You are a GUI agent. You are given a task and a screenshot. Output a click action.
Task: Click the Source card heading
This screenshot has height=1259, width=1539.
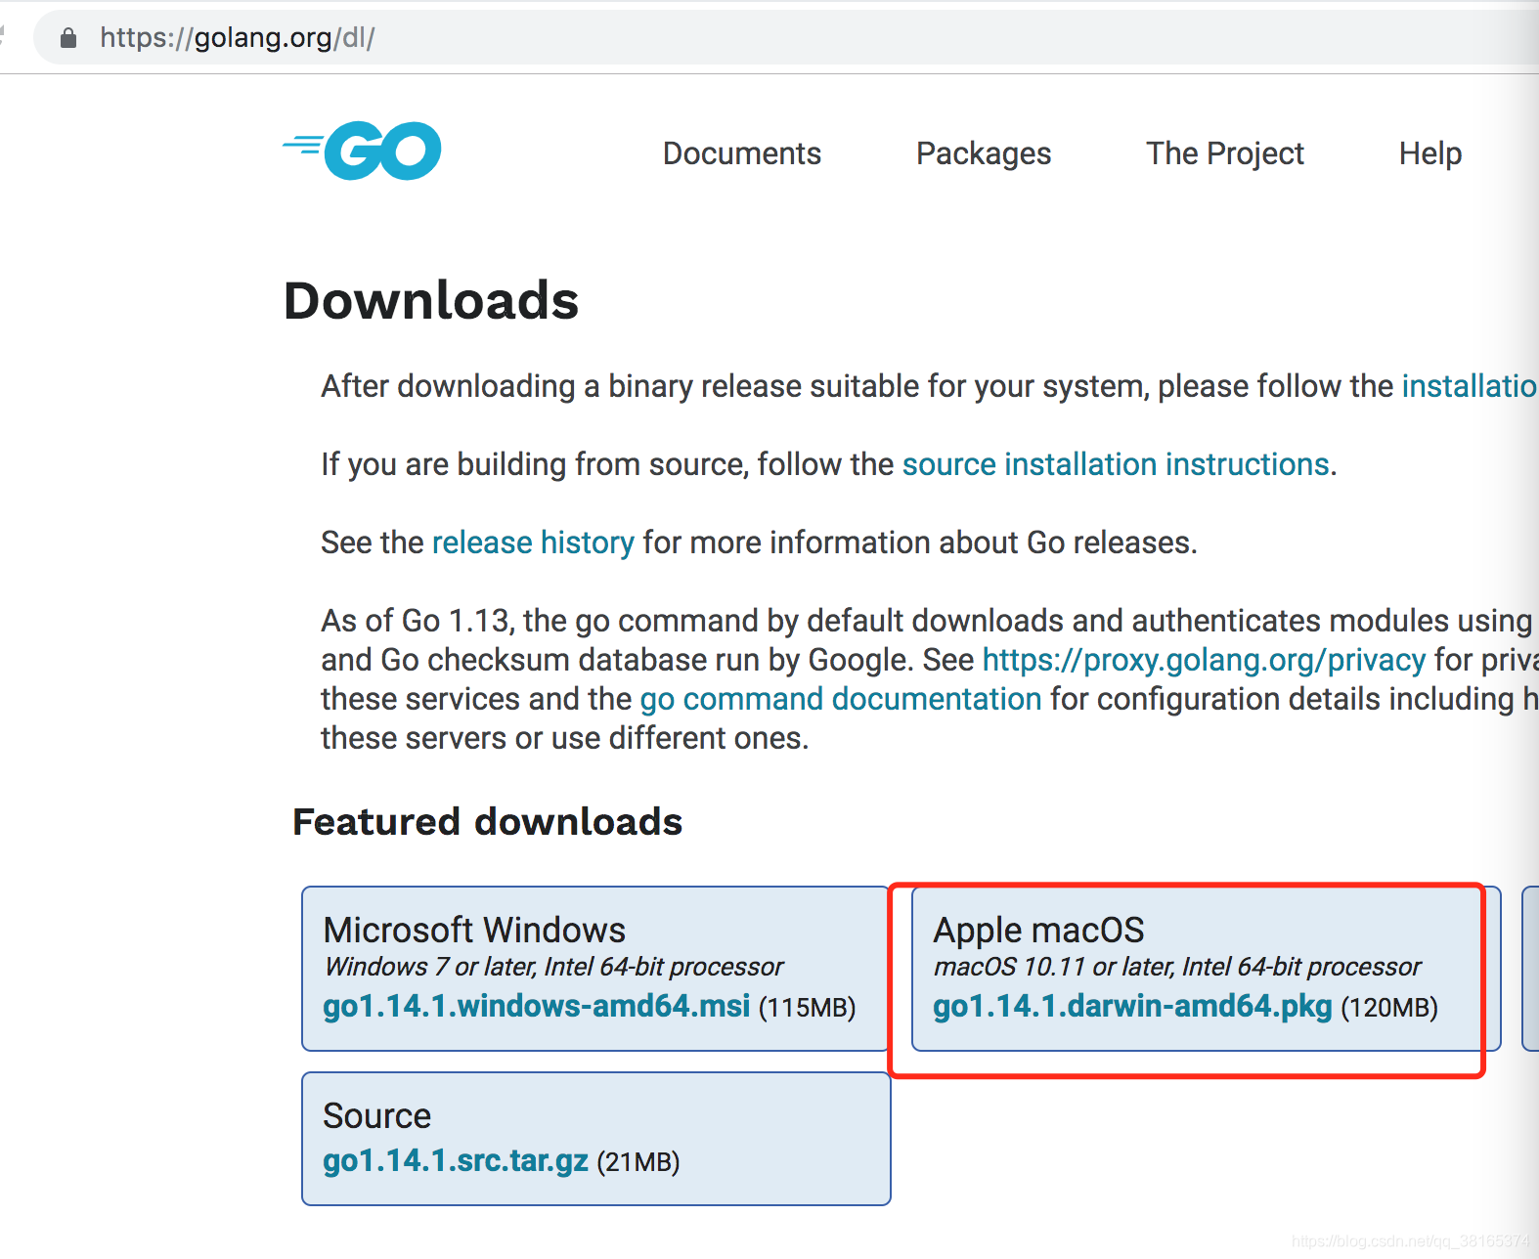[x=376, y=1116]
